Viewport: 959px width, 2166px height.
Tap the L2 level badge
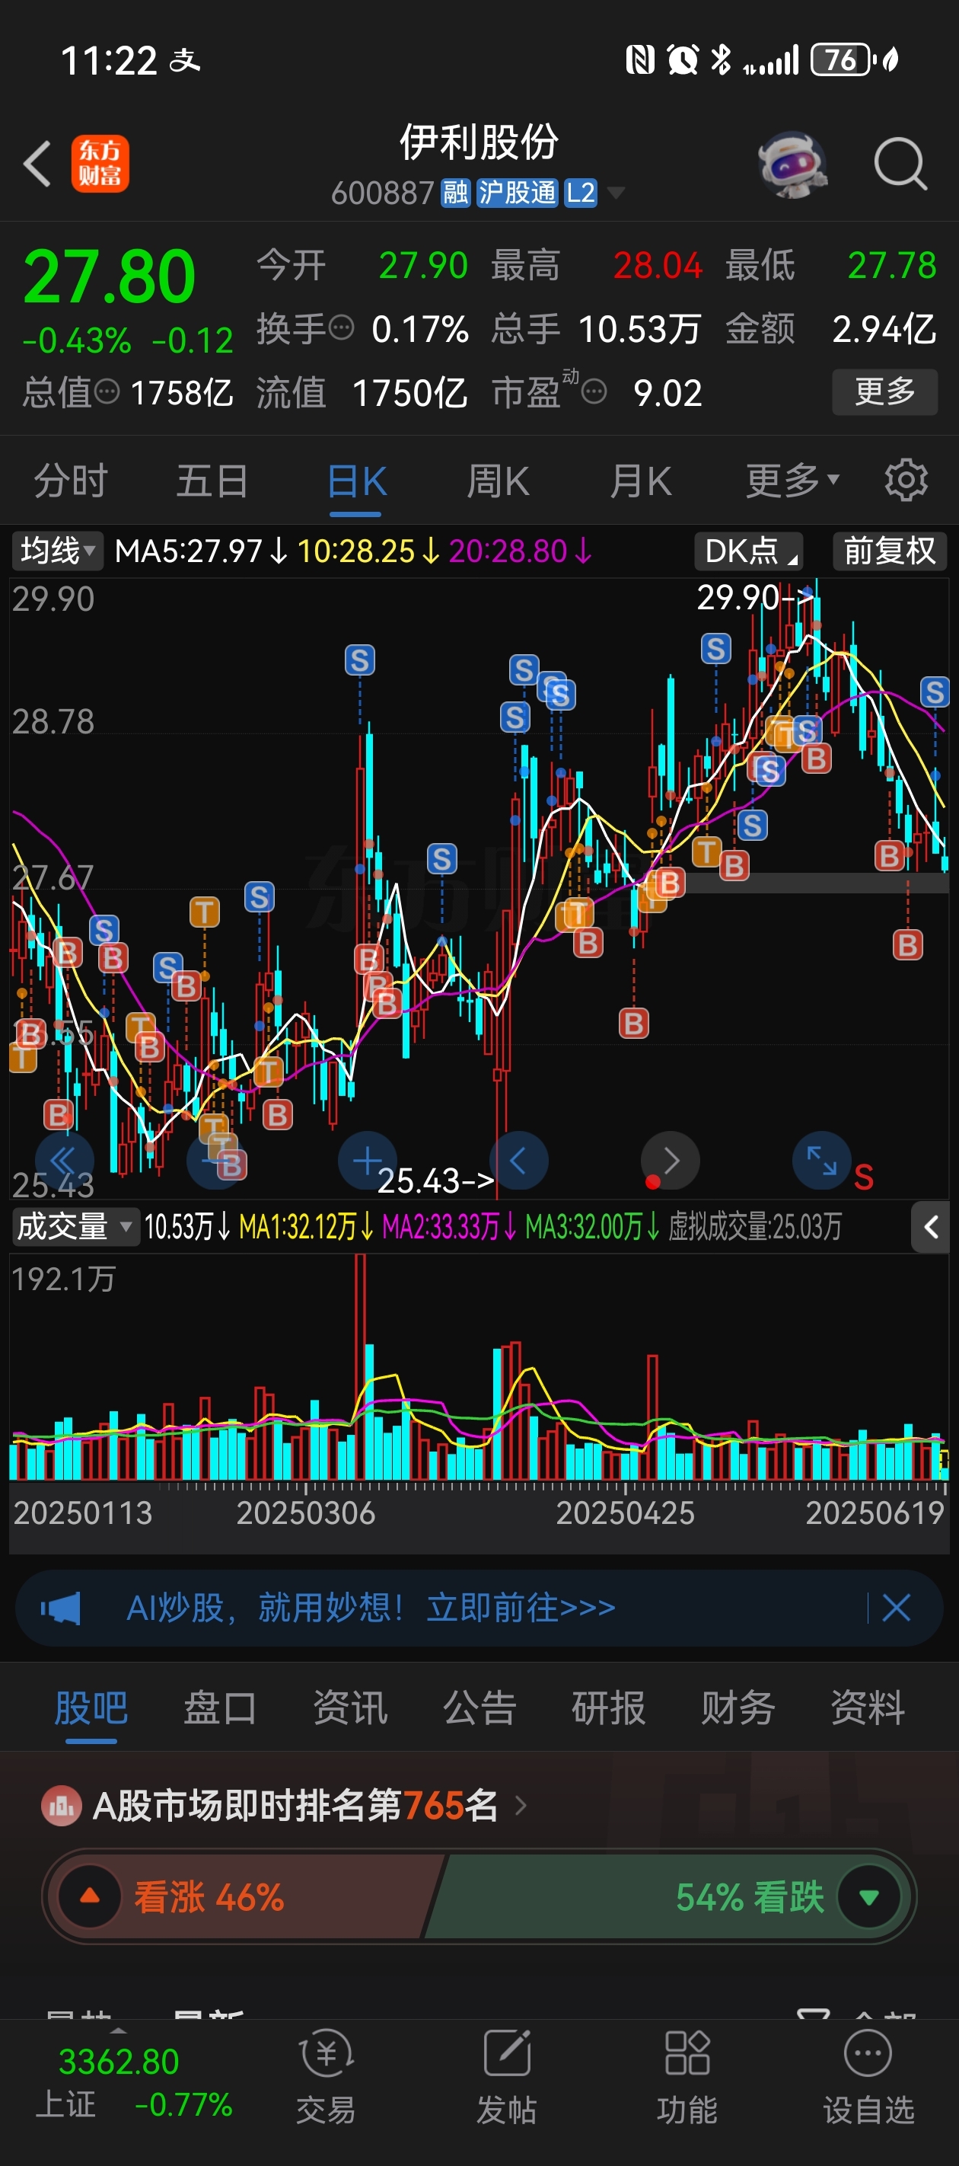[x=580, y=193]
